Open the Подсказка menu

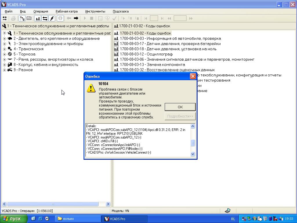(x=121, y=11)
